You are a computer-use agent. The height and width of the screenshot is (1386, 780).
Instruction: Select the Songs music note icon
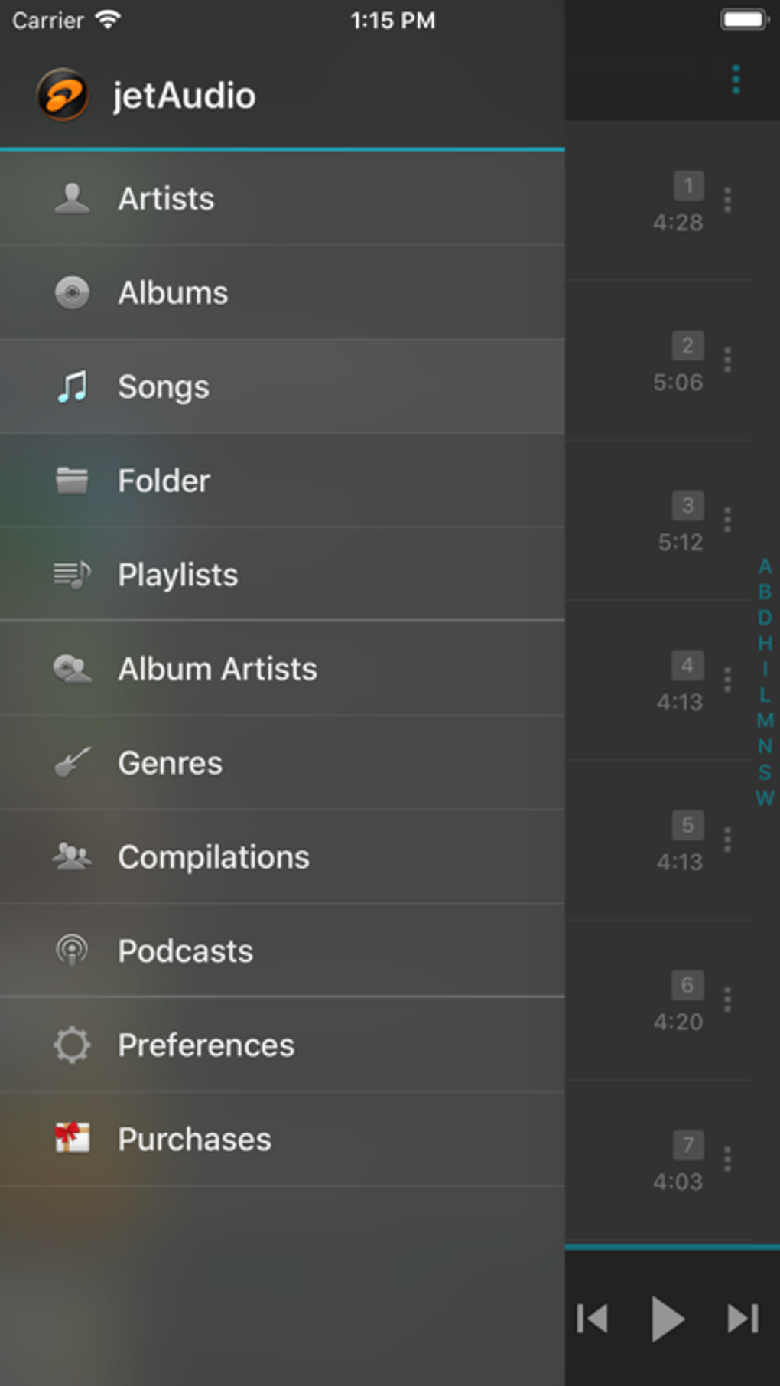coord(72,386)
